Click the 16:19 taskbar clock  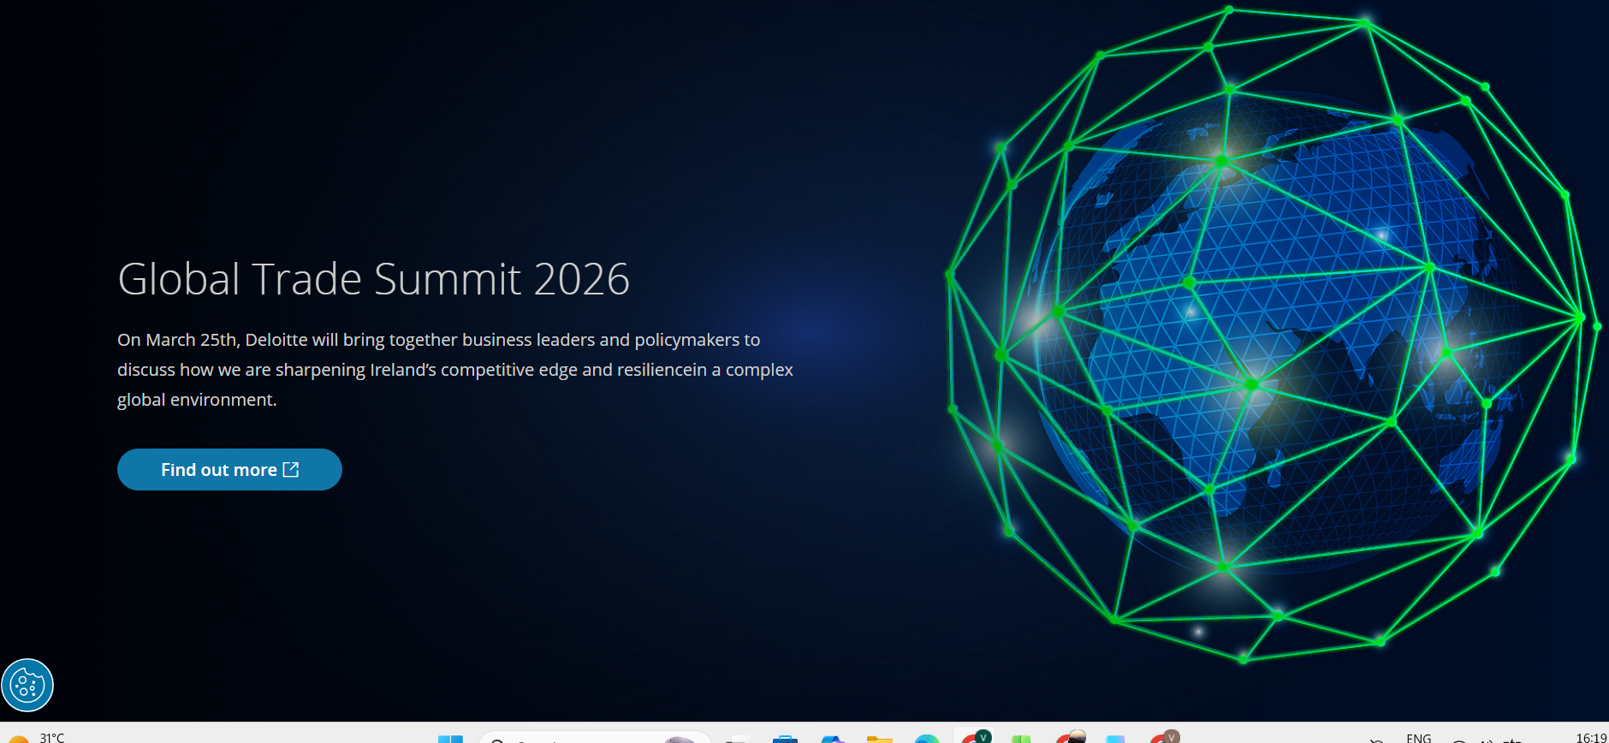[1590, 738]
